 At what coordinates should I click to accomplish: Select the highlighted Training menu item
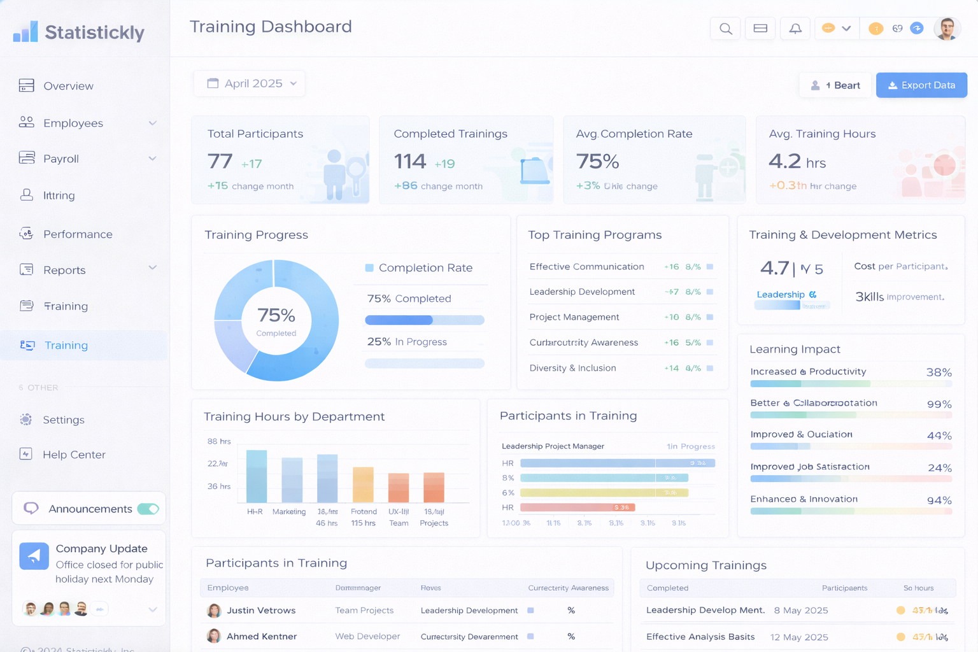coord(66,345)
